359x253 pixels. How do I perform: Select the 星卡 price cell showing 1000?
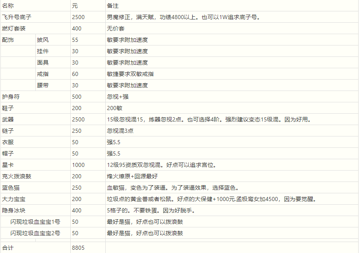click(78, 165)
